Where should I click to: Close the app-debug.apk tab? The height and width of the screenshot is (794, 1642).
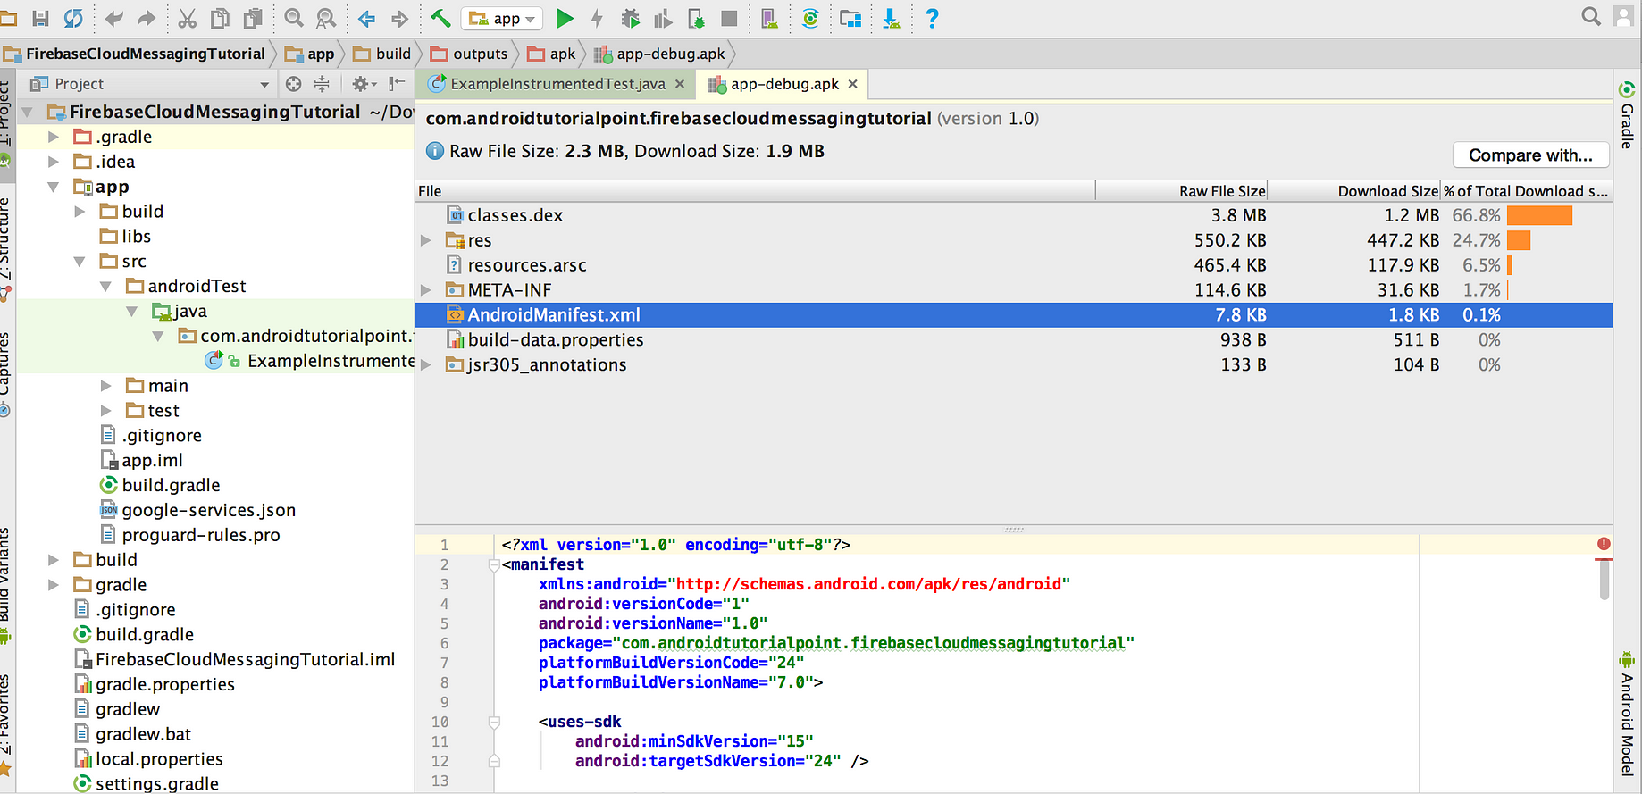[853, 84]
